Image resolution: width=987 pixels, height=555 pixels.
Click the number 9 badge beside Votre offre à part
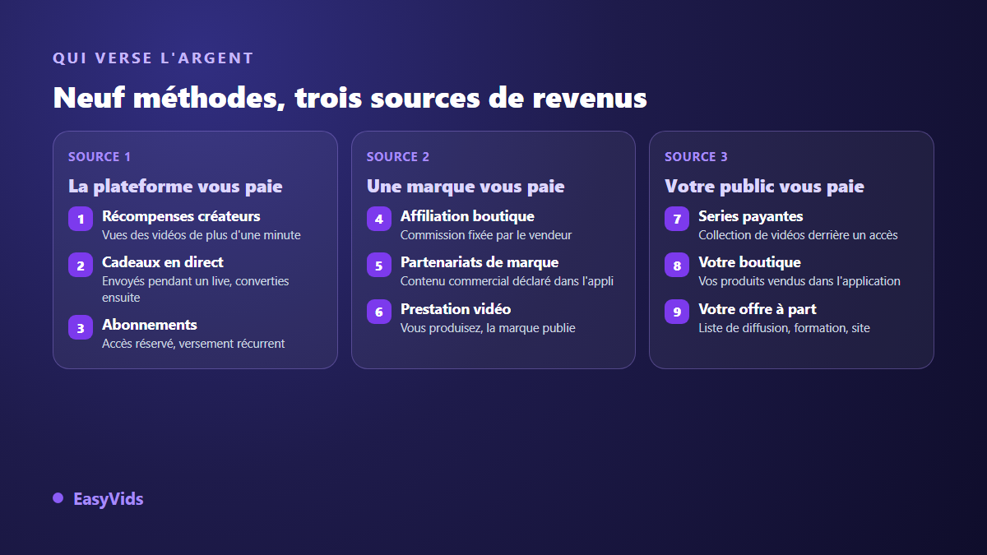(677, 312)
